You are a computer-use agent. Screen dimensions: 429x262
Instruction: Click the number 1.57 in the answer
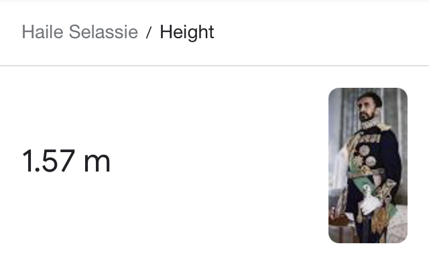[x=49, y=161]
